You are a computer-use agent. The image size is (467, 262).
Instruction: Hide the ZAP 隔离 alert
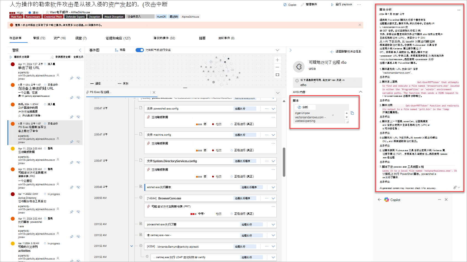pos(78,117)
